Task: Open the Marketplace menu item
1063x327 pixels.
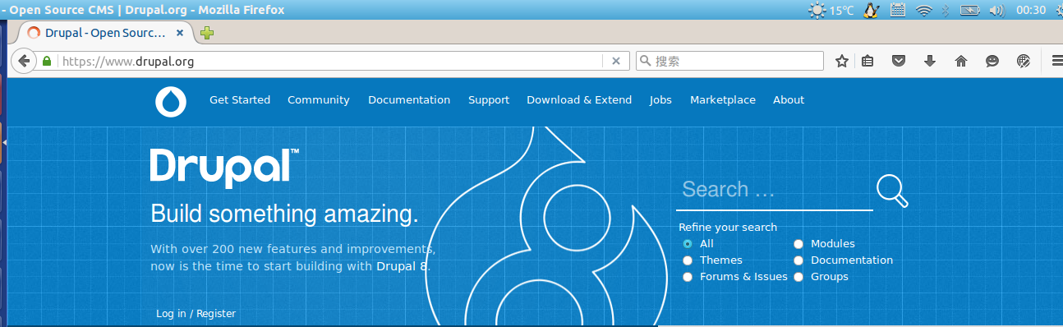Action: [723, 100]
